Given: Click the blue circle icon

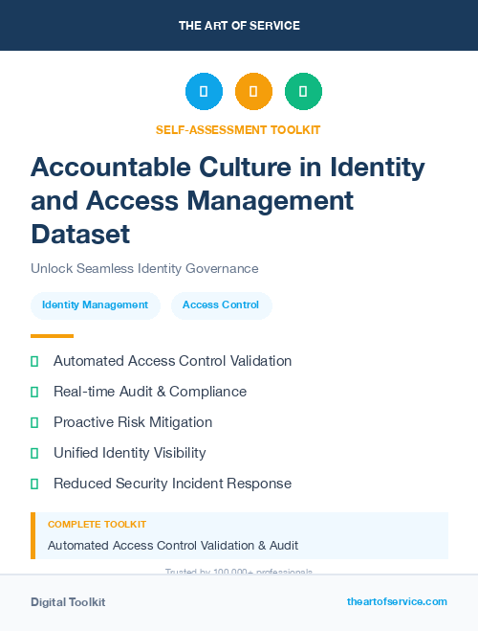Looking at the screenshot, I should point(204,91).
